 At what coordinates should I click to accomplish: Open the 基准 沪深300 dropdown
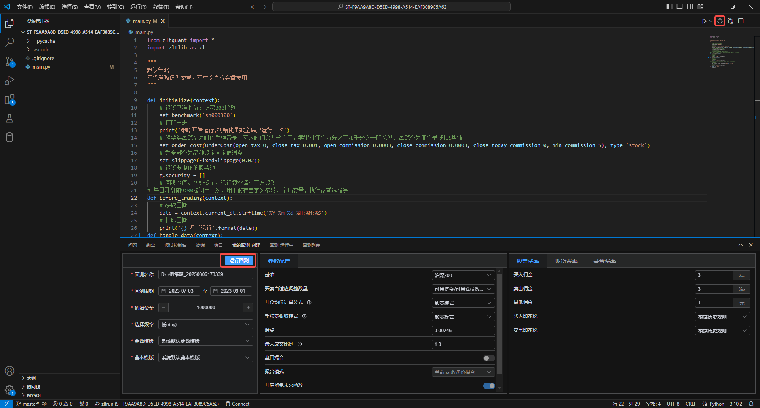[463, 275]
